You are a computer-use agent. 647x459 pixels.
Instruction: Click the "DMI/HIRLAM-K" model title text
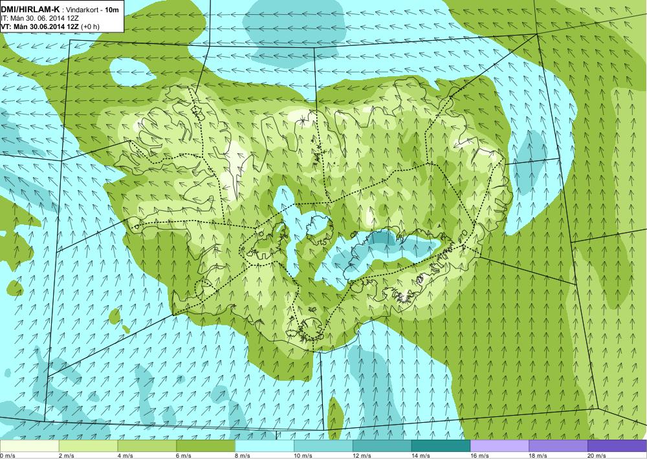point(30,10)
